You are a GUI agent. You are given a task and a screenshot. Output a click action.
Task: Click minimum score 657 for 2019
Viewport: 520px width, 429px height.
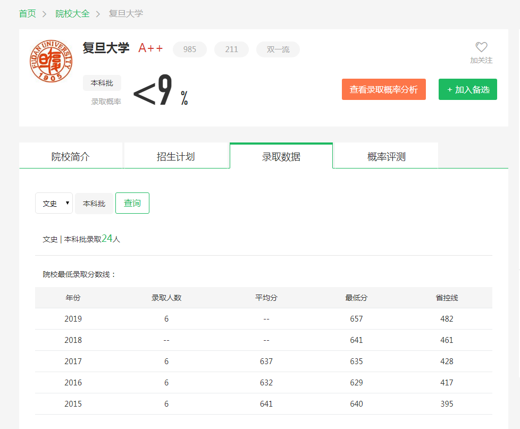[x=357, y=318]
